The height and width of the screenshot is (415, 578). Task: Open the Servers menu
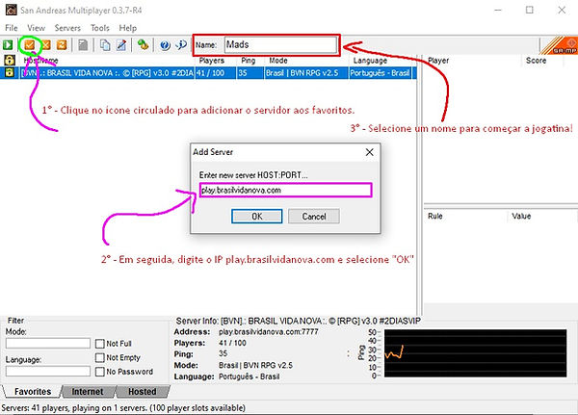point(67,28)
